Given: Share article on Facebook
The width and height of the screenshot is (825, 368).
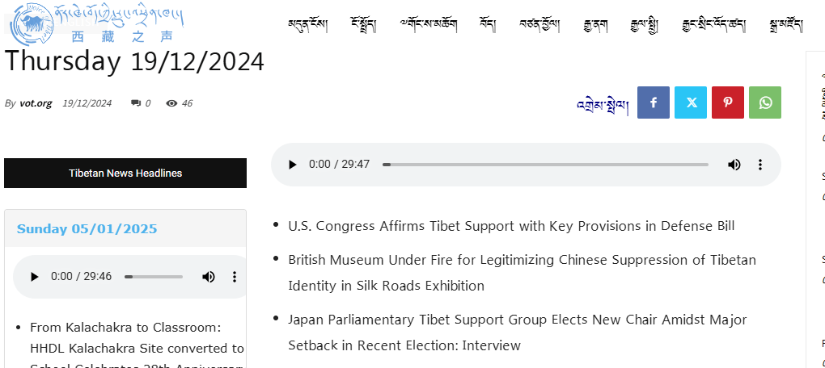Looking at the screenshot, I should [654, 102].
